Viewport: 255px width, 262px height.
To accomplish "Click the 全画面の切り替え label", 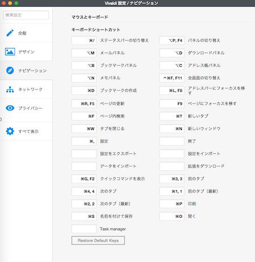I will 204,78.
